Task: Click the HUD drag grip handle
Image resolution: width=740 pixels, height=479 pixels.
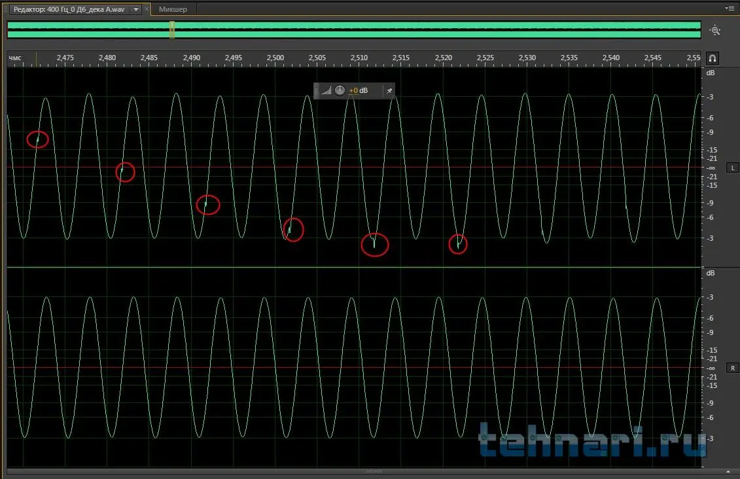Action: (x=317, y=90)
